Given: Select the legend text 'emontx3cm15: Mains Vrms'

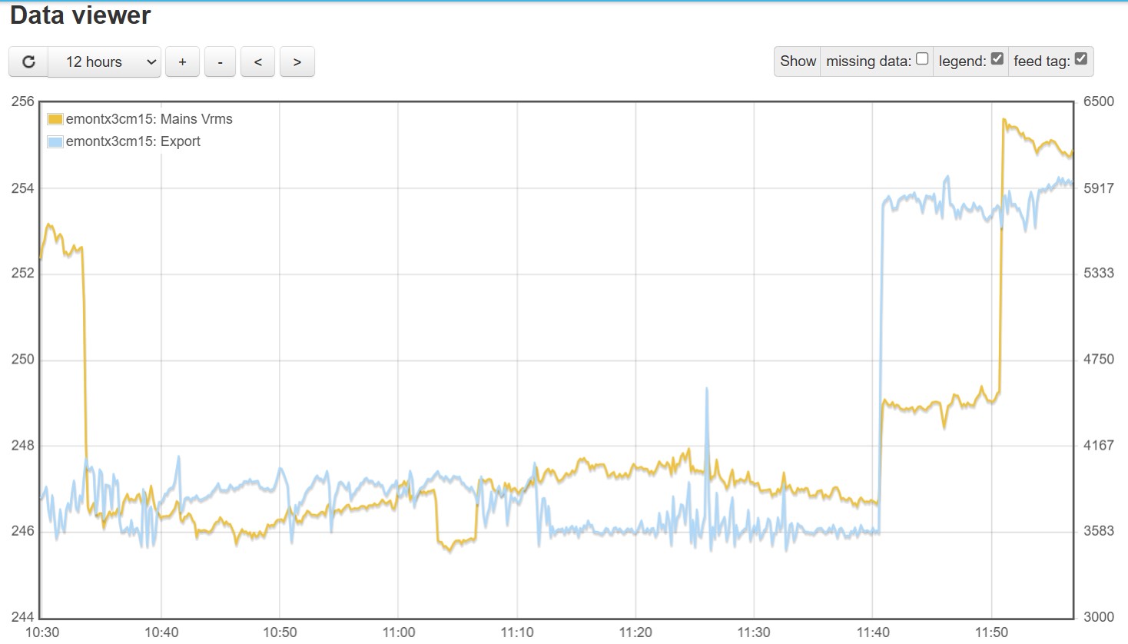Looking at the screenshot, I should (149, 119).
